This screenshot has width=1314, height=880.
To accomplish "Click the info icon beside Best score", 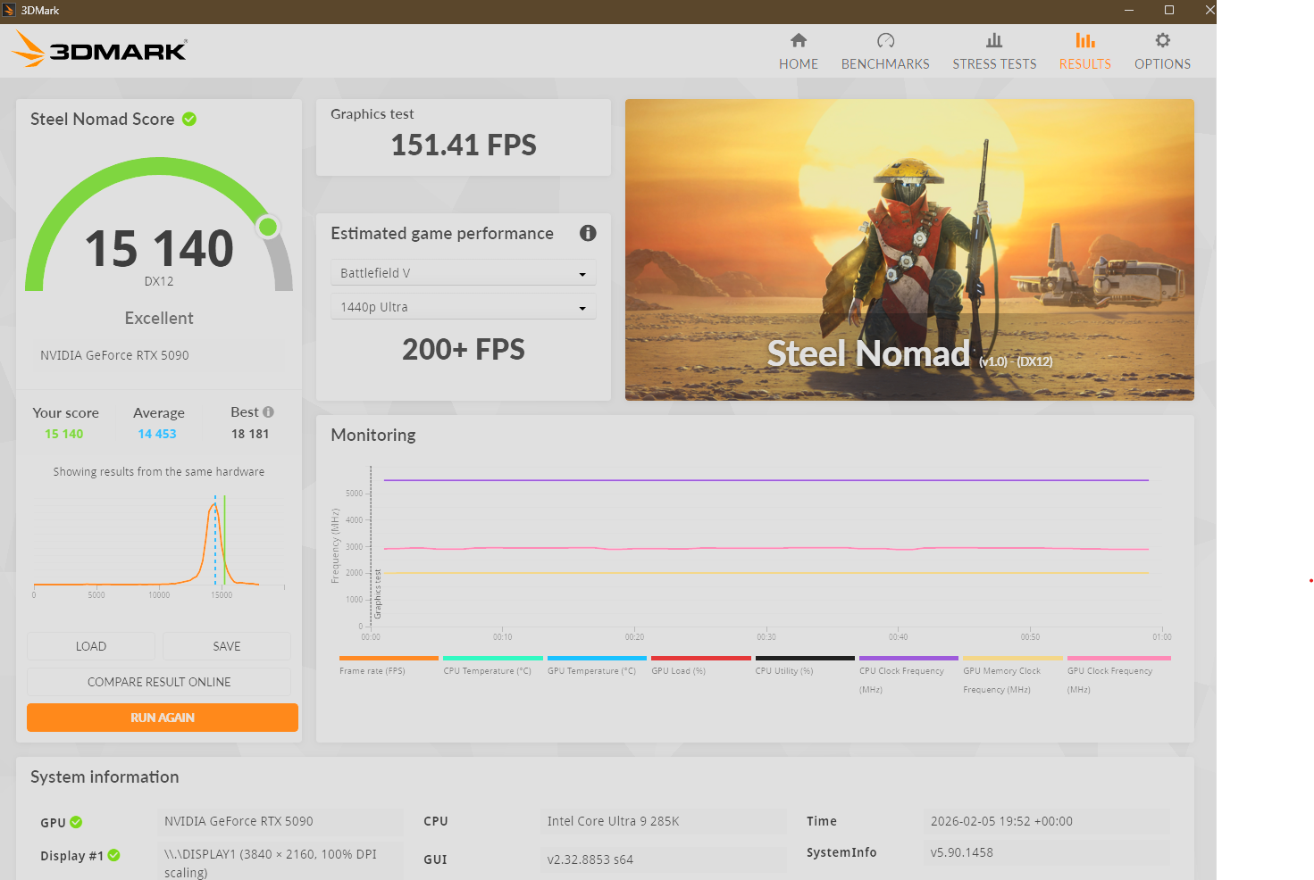I will (x=268, y=412).
